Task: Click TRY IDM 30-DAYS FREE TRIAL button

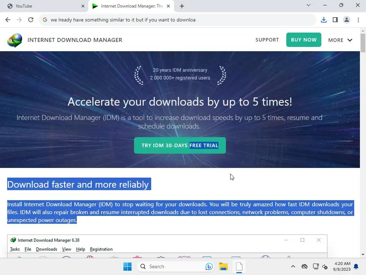Action: (180, 145)
